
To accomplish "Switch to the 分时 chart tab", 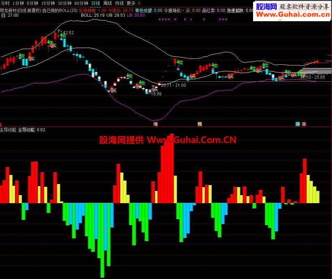I will tap(5, 3).
